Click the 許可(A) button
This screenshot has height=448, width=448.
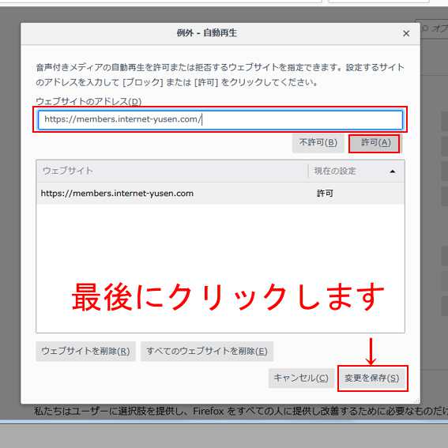click(374, 143)
